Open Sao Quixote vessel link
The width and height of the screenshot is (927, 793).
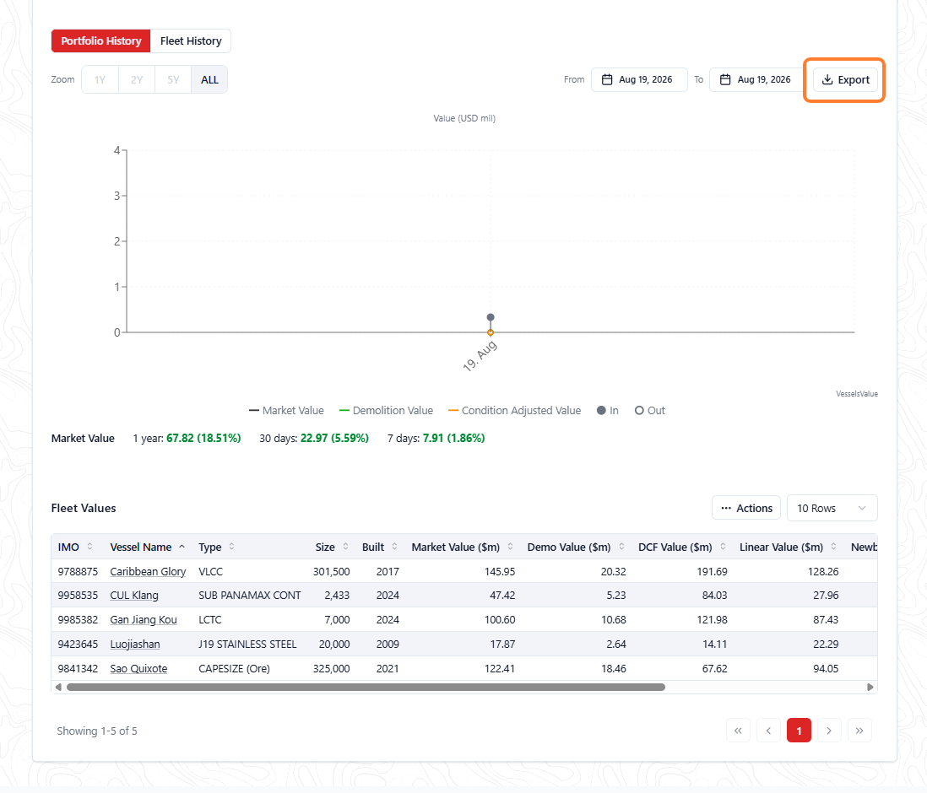pos(138,668)
